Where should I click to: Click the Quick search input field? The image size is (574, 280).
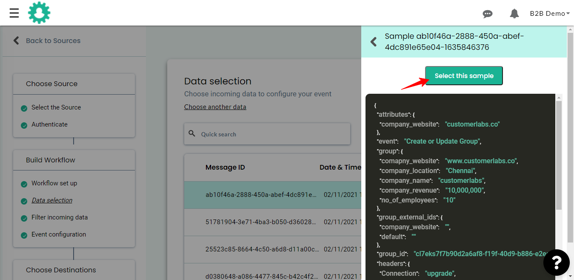[272, 134]
